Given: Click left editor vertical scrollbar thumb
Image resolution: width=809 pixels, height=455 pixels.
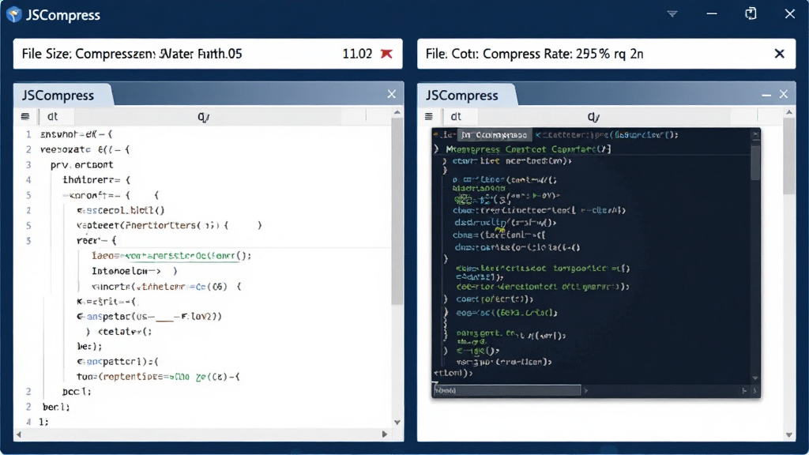Looking at the screenshot, I should [397, 212].
